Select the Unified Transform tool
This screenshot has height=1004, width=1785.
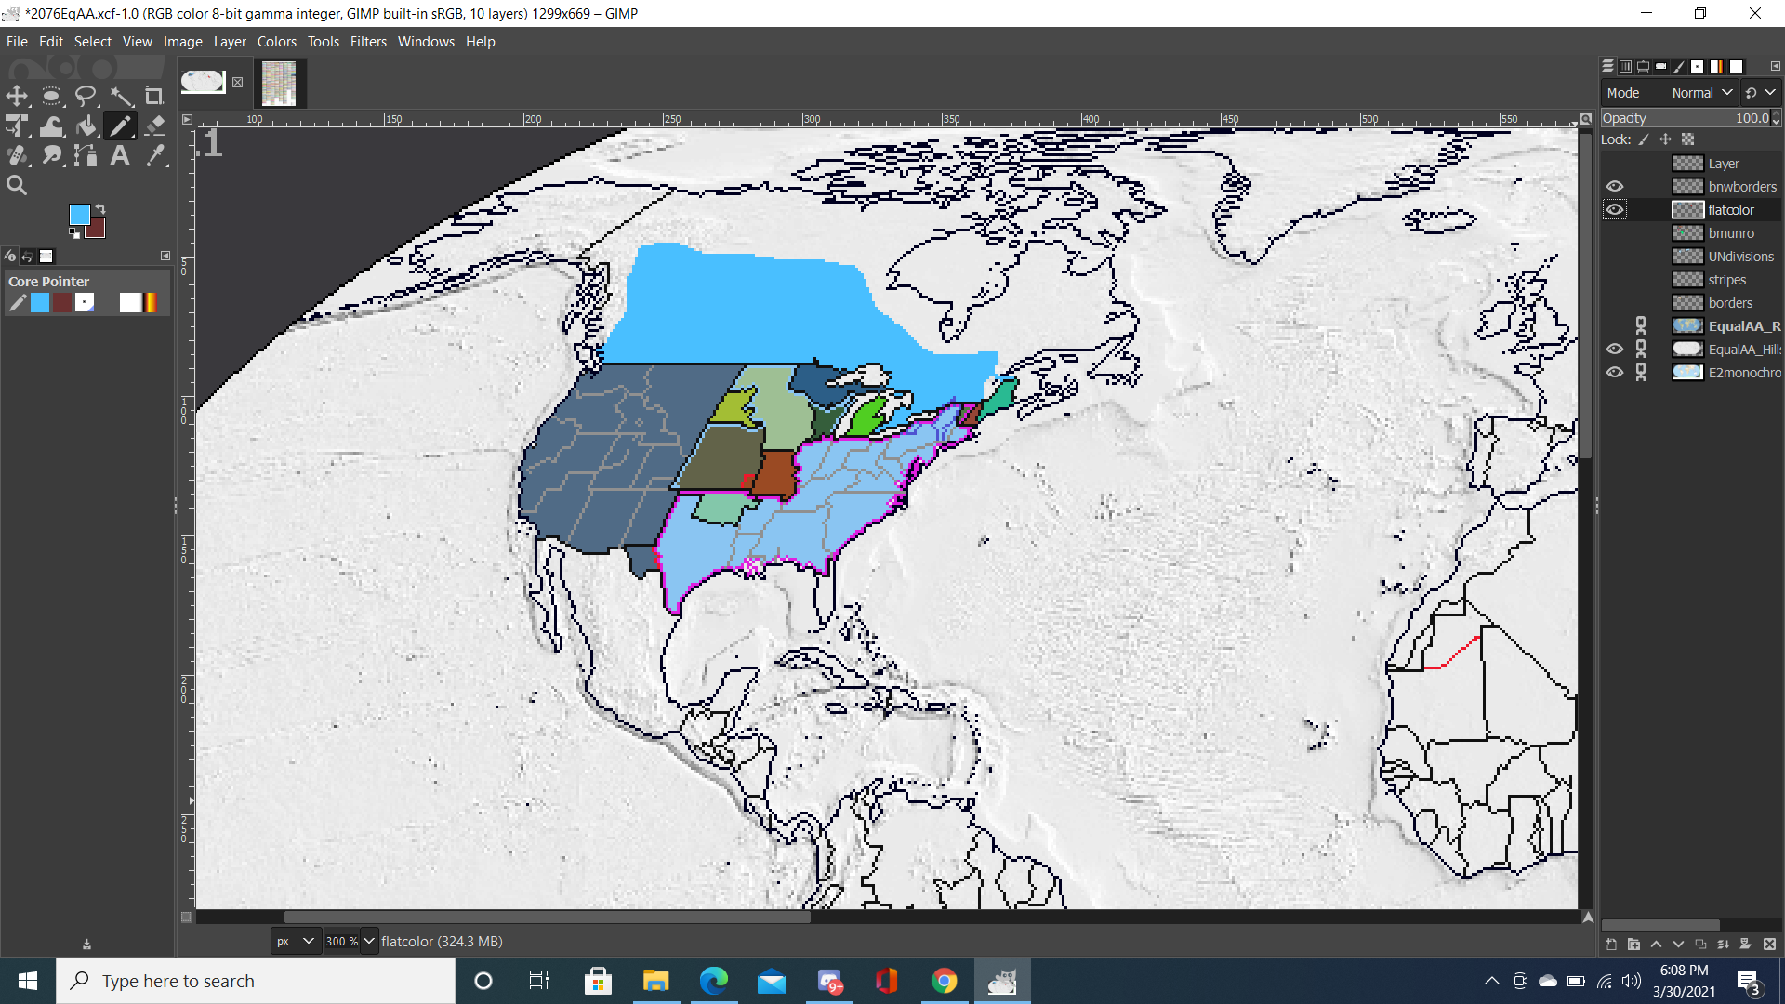17,126
